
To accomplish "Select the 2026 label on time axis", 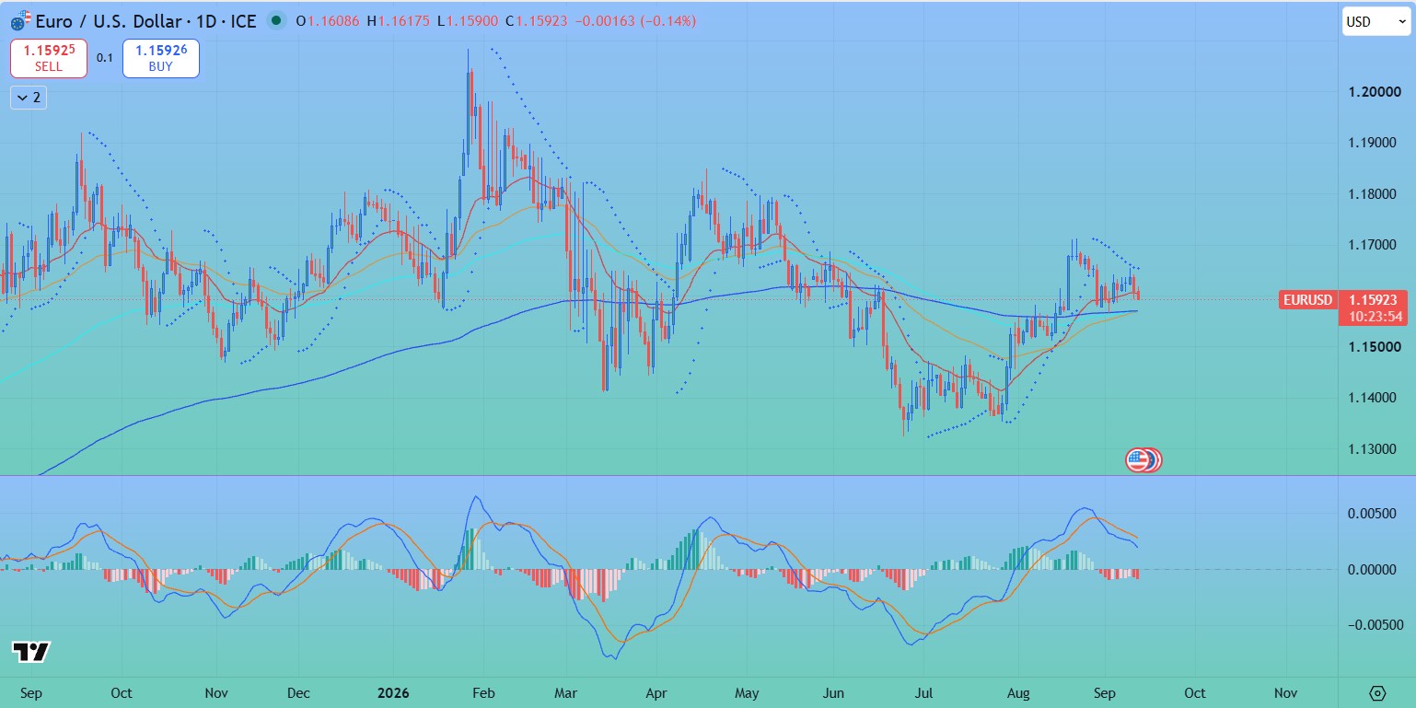I will pyautogui.click(x=391, y=692).
